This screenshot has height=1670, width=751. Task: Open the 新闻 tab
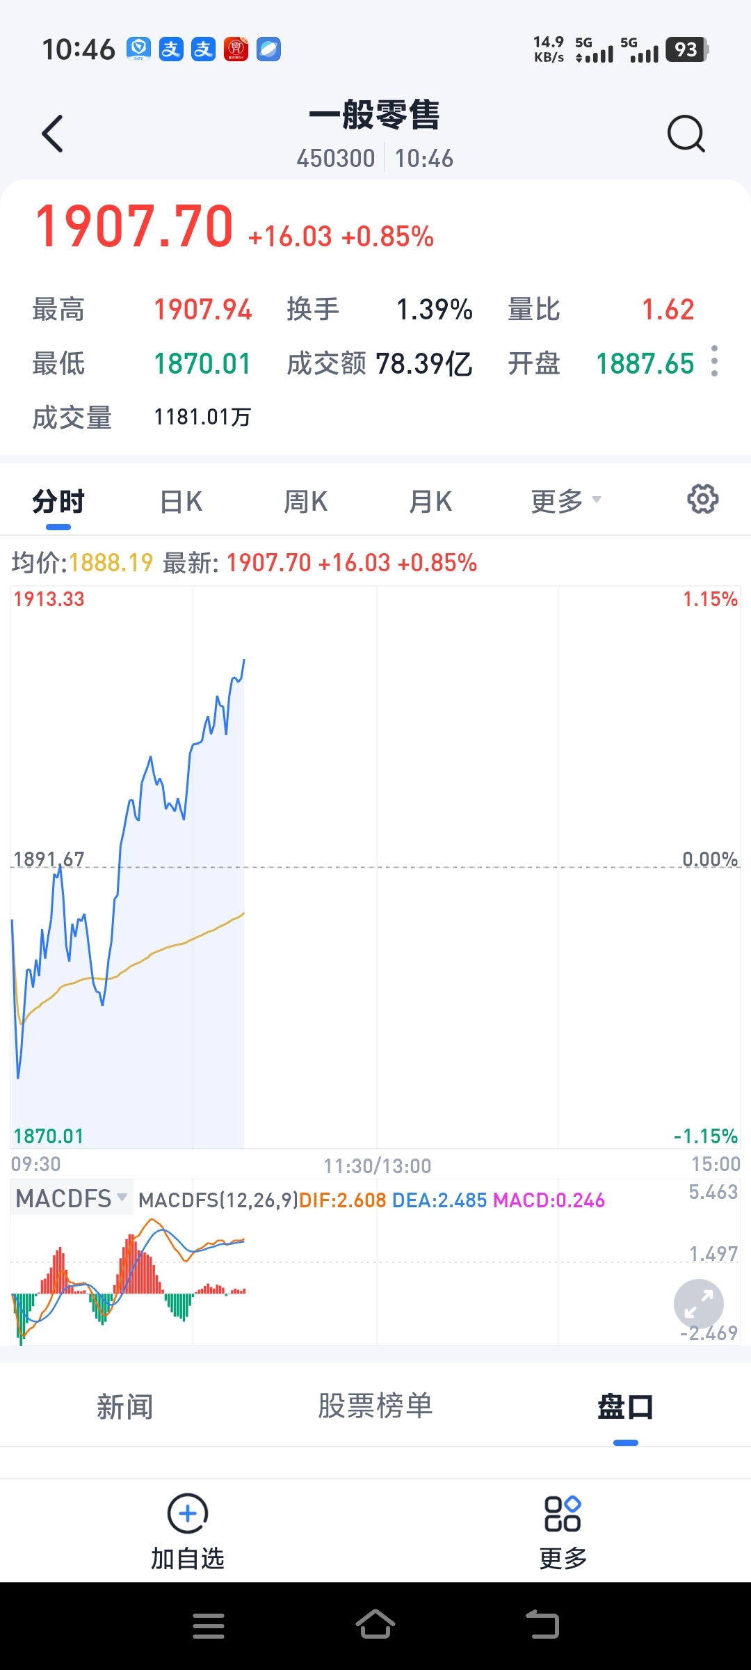point(125,1406)
